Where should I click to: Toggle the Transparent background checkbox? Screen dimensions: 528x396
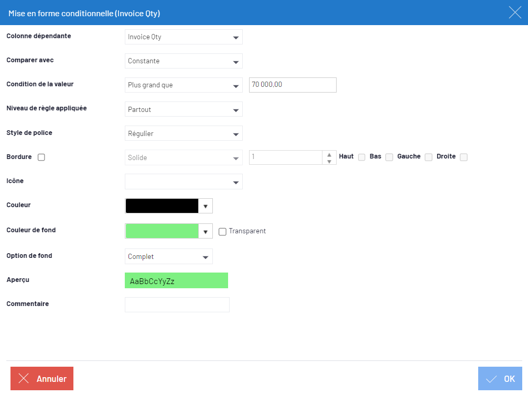click(222, 232)
